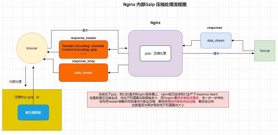Select the blue data_stream response box

point(216,41)
